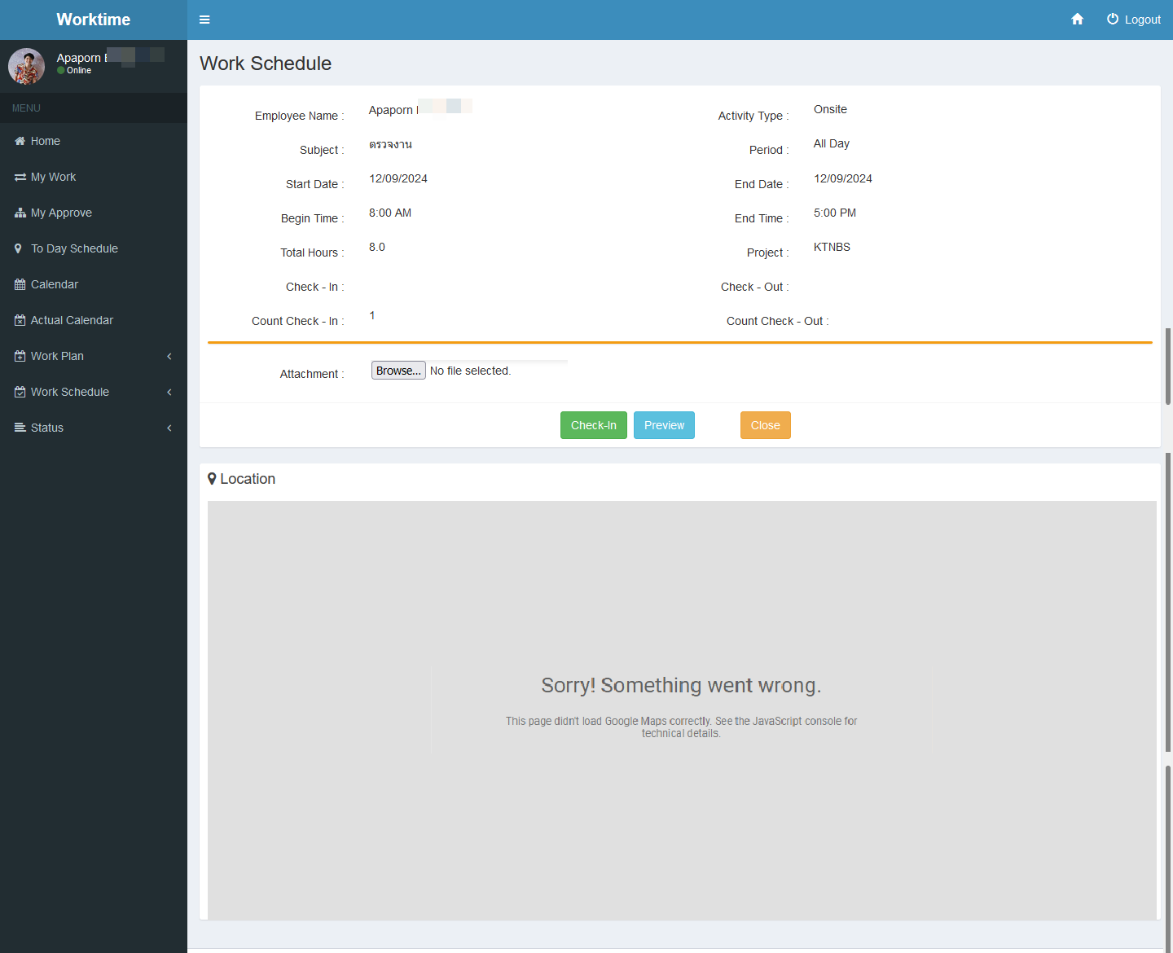Click the Status list icon

pyautogui.click(x=20, y=428)
